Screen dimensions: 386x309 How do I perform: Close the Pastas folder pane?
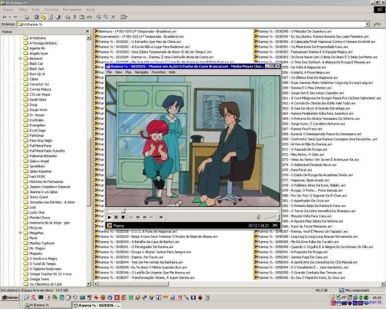(87, 31)
